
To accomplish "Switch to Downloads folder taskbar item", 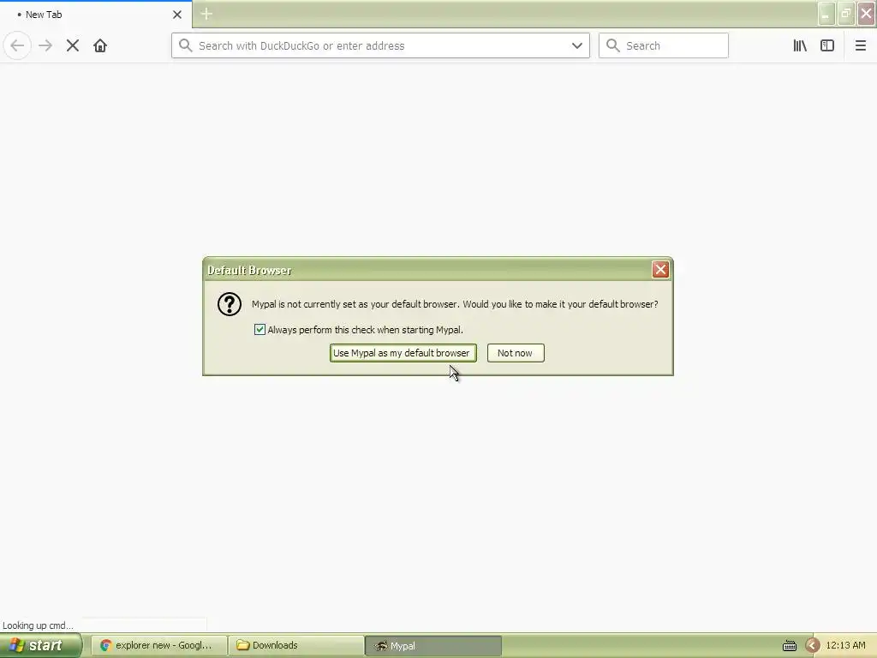I will pos(296,646).
